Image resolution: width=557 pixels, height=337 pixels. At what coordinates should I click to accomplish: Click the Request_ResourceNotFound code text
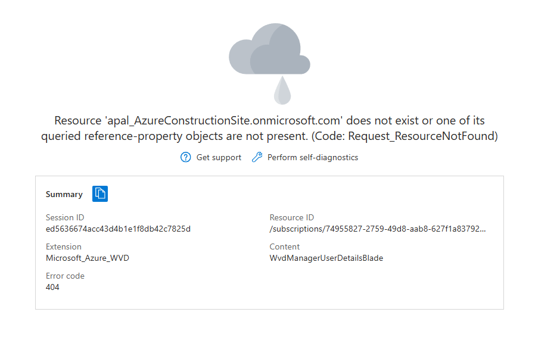pyautogui.click(x=422, y=136)
